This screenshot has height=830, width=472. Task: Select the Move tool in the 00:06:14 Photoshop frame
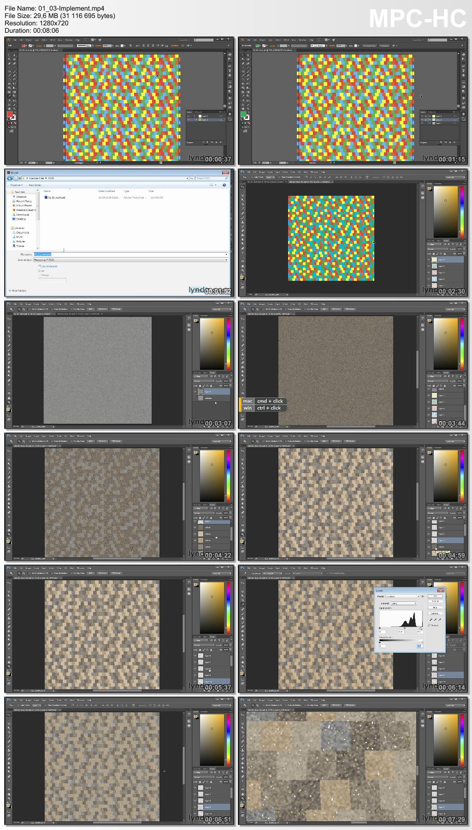242,583
